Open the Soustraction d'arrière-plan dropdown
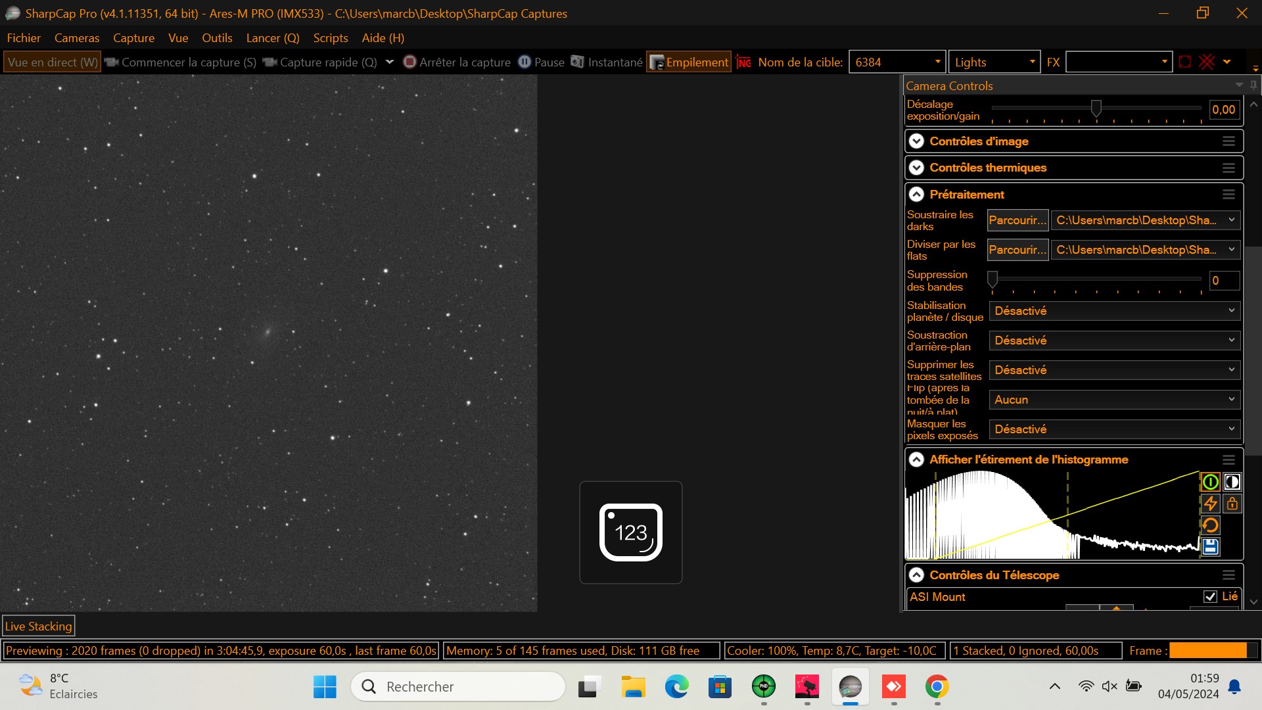The height and width of the screenshot is (710, 1262). (1114, 341)
